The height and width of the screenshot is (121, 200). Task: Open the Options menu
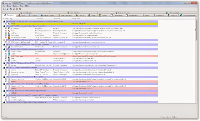coord(15,6)
